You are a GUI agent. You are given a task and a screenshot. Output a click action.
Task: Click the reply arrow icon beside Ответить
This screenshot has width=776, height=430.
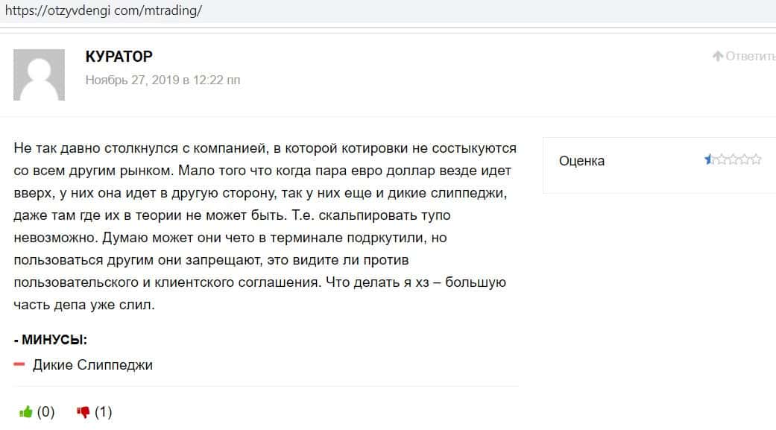tap(718, 57)
